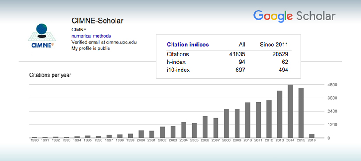
Task: Select the 2014 citations bar
Action: coord(290,112)
